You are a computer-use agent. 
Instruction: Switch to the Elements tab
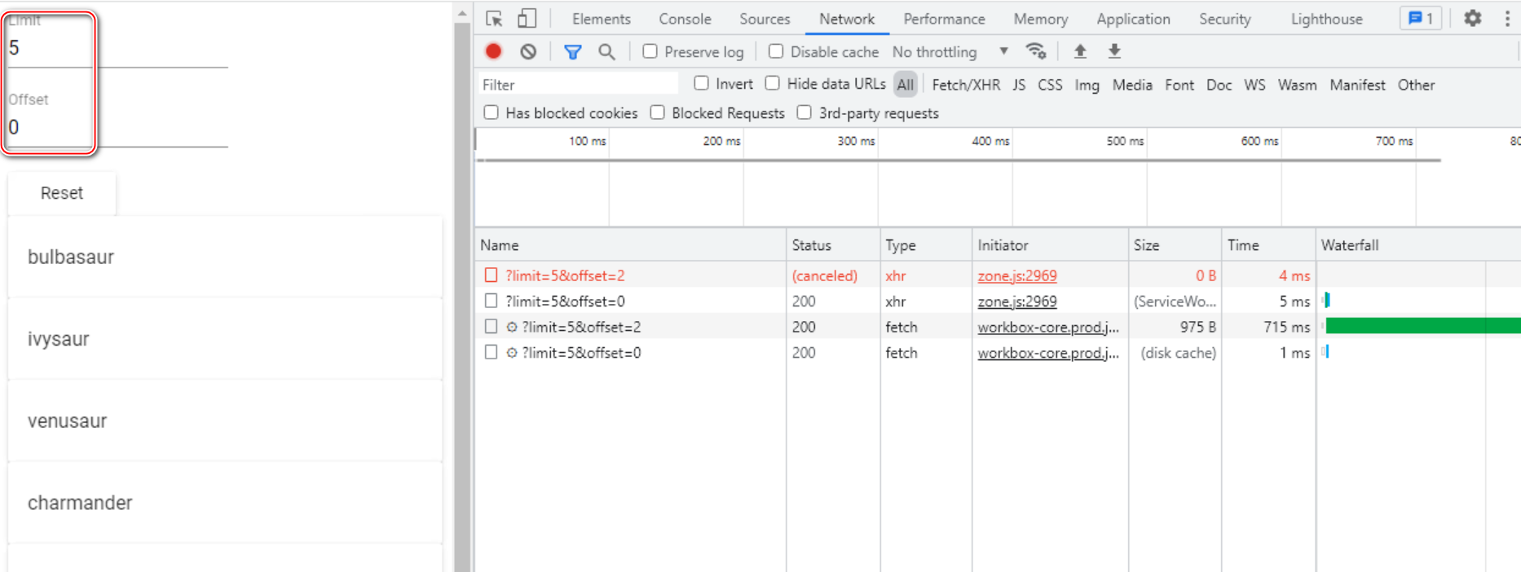tap(602, 19)
